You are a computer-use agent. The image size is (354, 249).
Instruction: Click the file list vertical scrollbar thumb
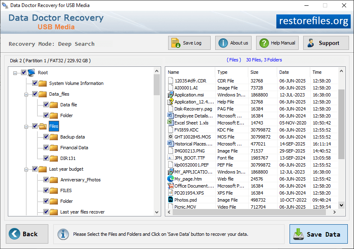click(341, 124)
